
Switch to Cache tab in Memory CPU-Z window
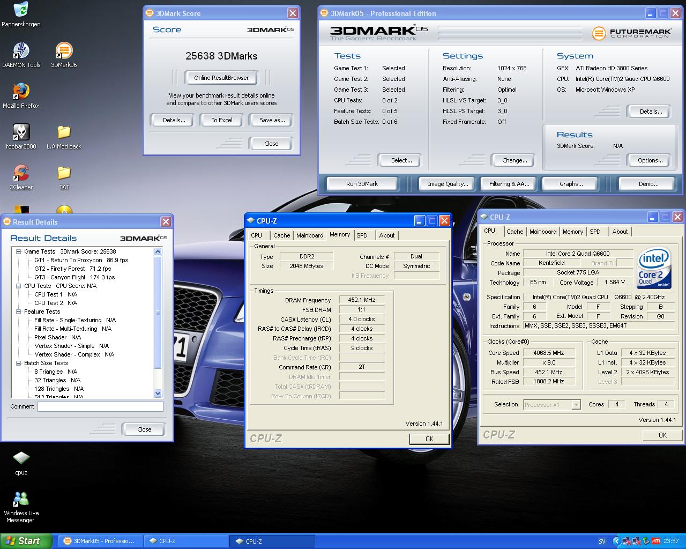click(x=281, y=235)
